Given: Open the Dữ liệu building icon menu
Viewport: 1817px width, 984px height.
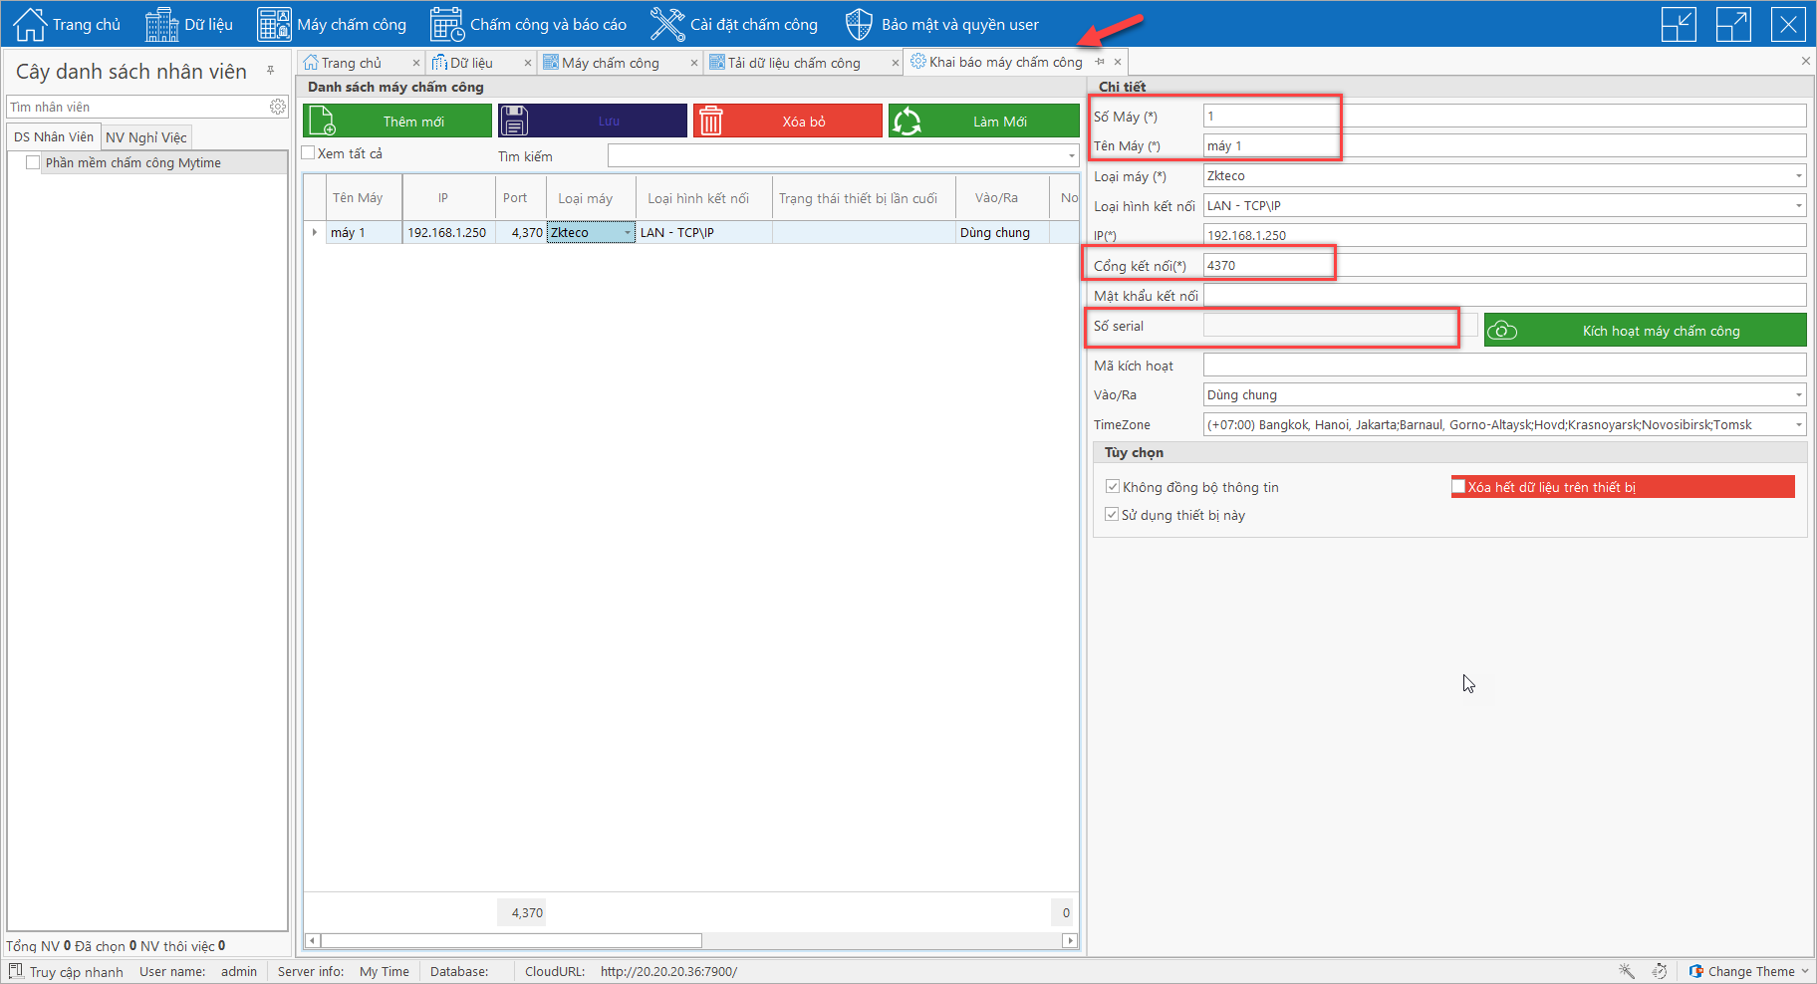Looking at the screenshot, I should pyautogui.click(x=161, y=24).
